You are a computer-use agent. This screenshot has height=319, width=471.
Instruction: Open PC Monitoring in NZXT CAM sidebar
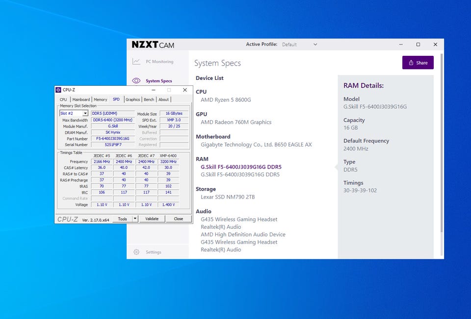[x=153, y=62]
